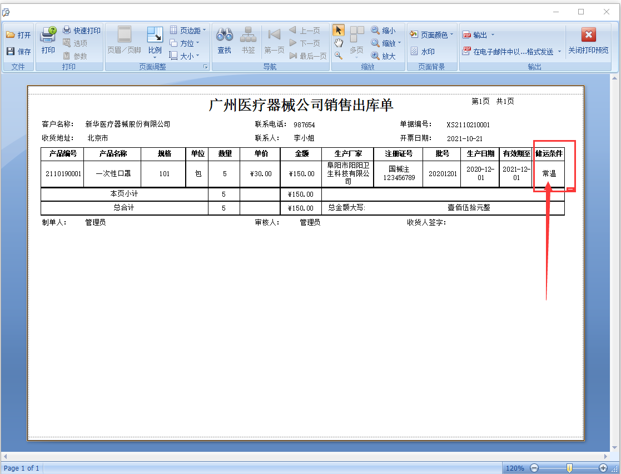Viewport: 621px width, 474px height.
Task: Open print Options (选项)
Action: 75,43
